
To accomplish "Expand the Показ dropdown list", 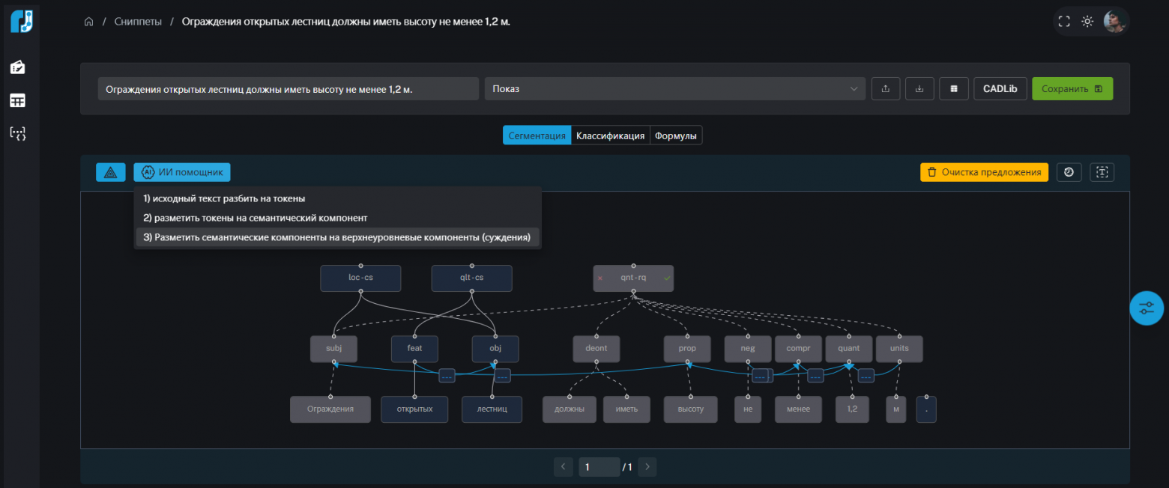I will click(674, 88).
